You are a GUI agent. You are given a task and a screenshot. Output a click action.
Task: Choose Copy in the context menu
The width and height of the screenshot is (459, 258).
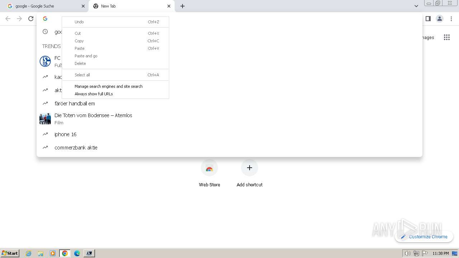(115, 41)
